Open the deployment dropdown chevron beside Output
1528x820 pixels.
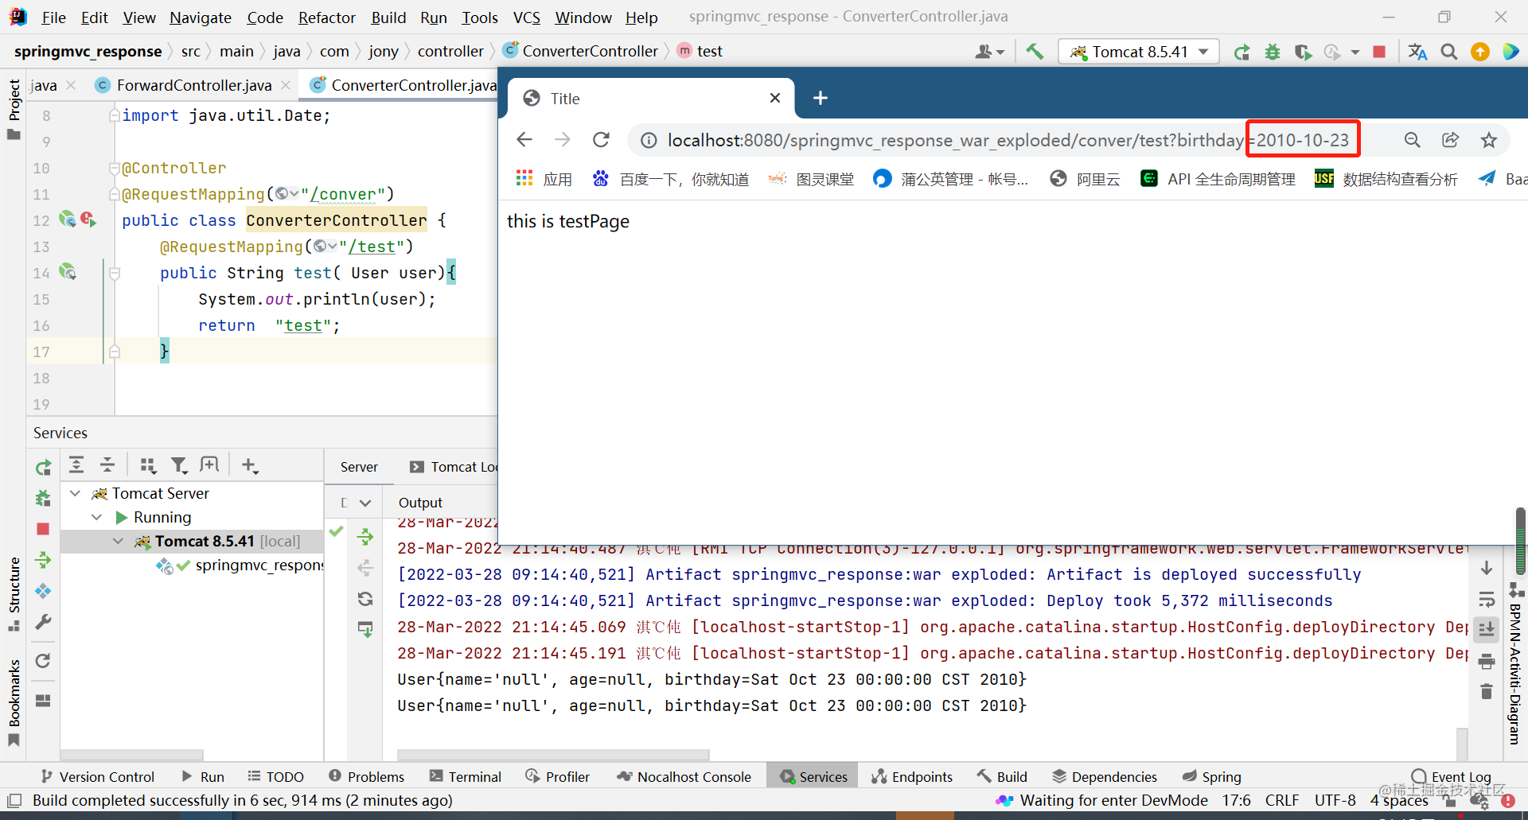pos(365,503)
